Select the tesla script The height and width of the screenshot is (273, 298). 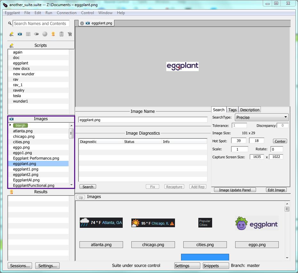coord(38,95)
